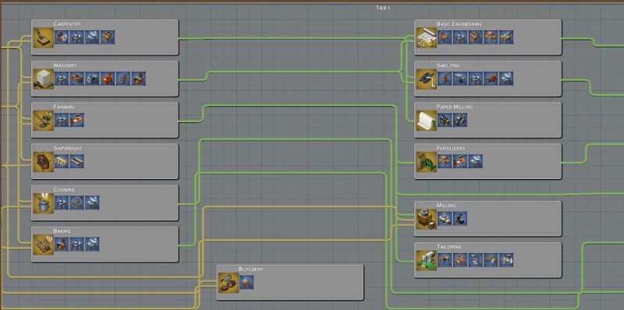
Task: Select second blue anvil icon in Smelting card
Action: [x=460, y=79]
